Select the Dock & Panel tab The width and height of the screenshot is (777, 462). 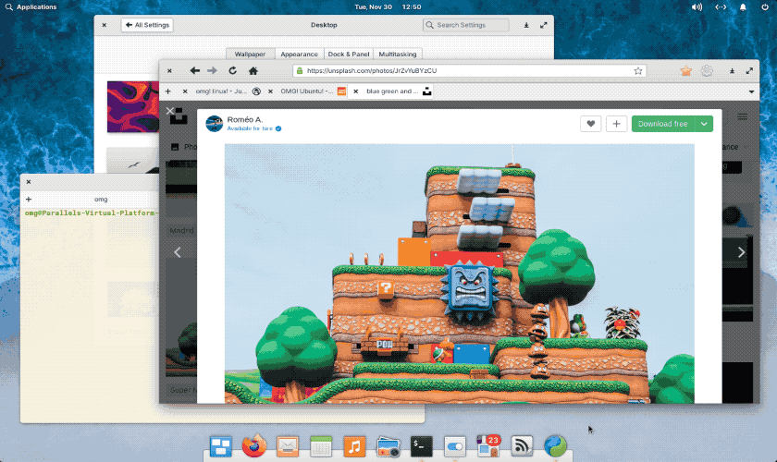349,54
